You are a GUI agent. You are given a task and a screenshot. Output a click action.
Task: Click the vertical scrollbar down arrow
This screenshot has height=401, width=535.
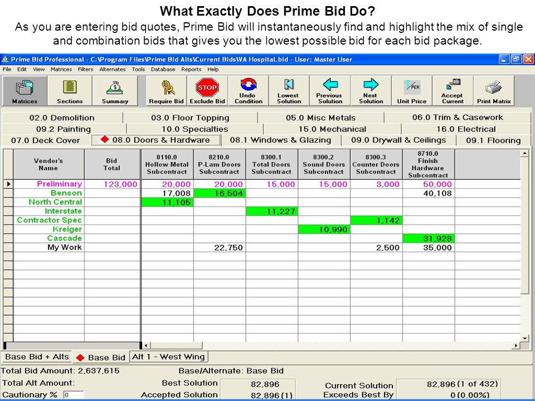tap(525, 338)
